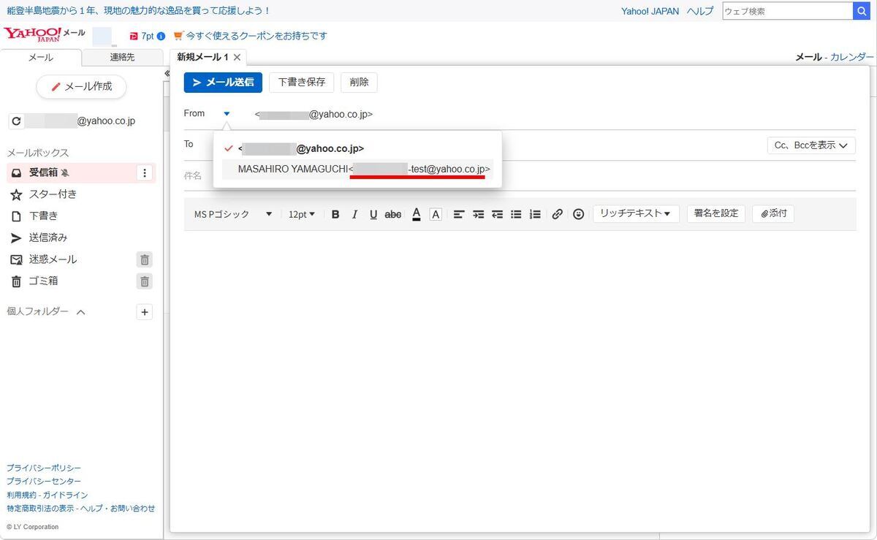The image size is (877, 540).
Task: Apply strikethrough formatting
Action: coord(393,214)
